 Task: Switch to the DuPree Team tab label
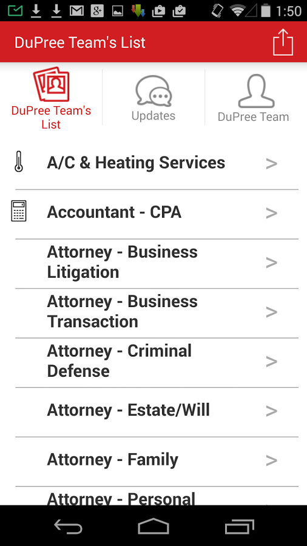pos(254,116)
